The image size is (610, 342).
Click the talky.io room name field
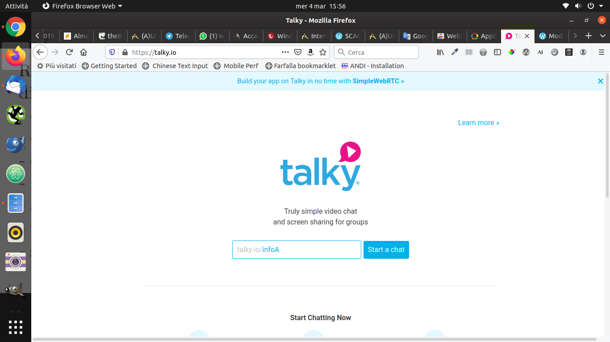[x=297, y=250]
